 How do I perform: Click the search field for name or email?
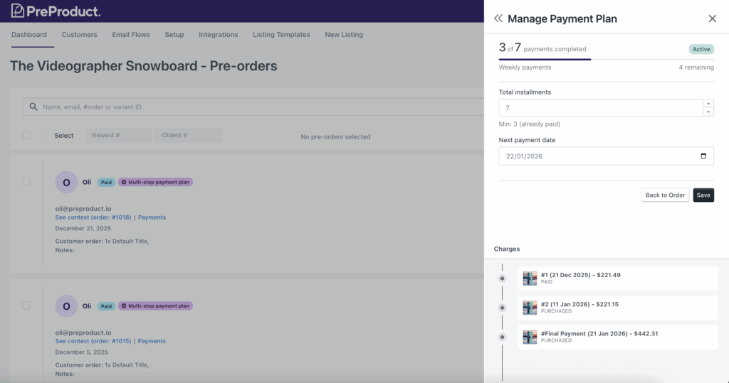click(256, 107)
